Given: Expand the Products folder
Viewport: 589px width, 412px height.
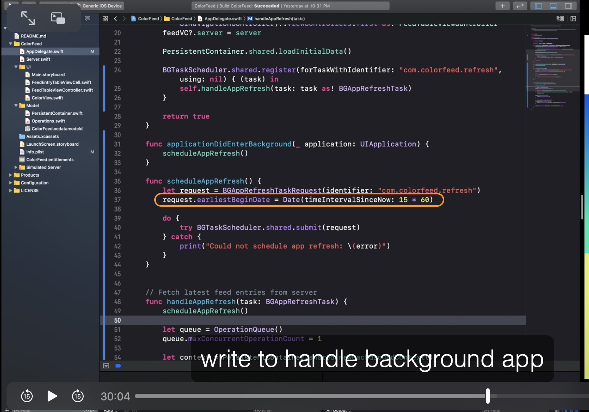Looking at the screenshot, I should coord(11,175).
